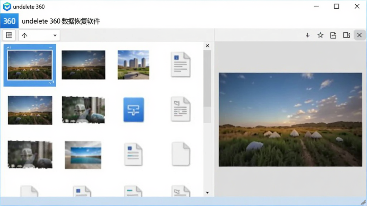Select the blank file icon in third row
Viewport: 367px width, 206px height.
(x=181, y=154)
